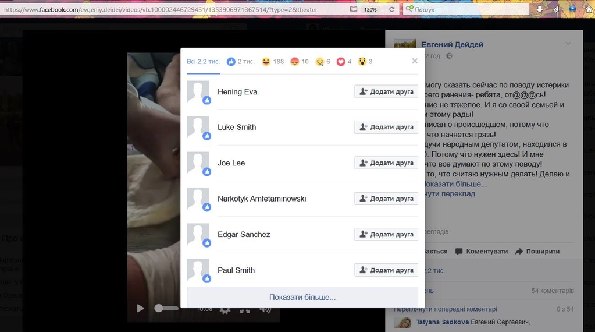Open post options dropdown arrow
Screen dimensions: 595x332
[568, 44]
